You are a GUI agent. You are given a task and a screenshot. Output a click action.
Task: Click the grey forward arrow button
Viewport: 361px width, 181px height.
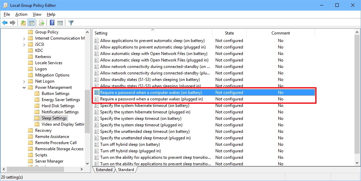pyautogui.click(x=13, y=23)
